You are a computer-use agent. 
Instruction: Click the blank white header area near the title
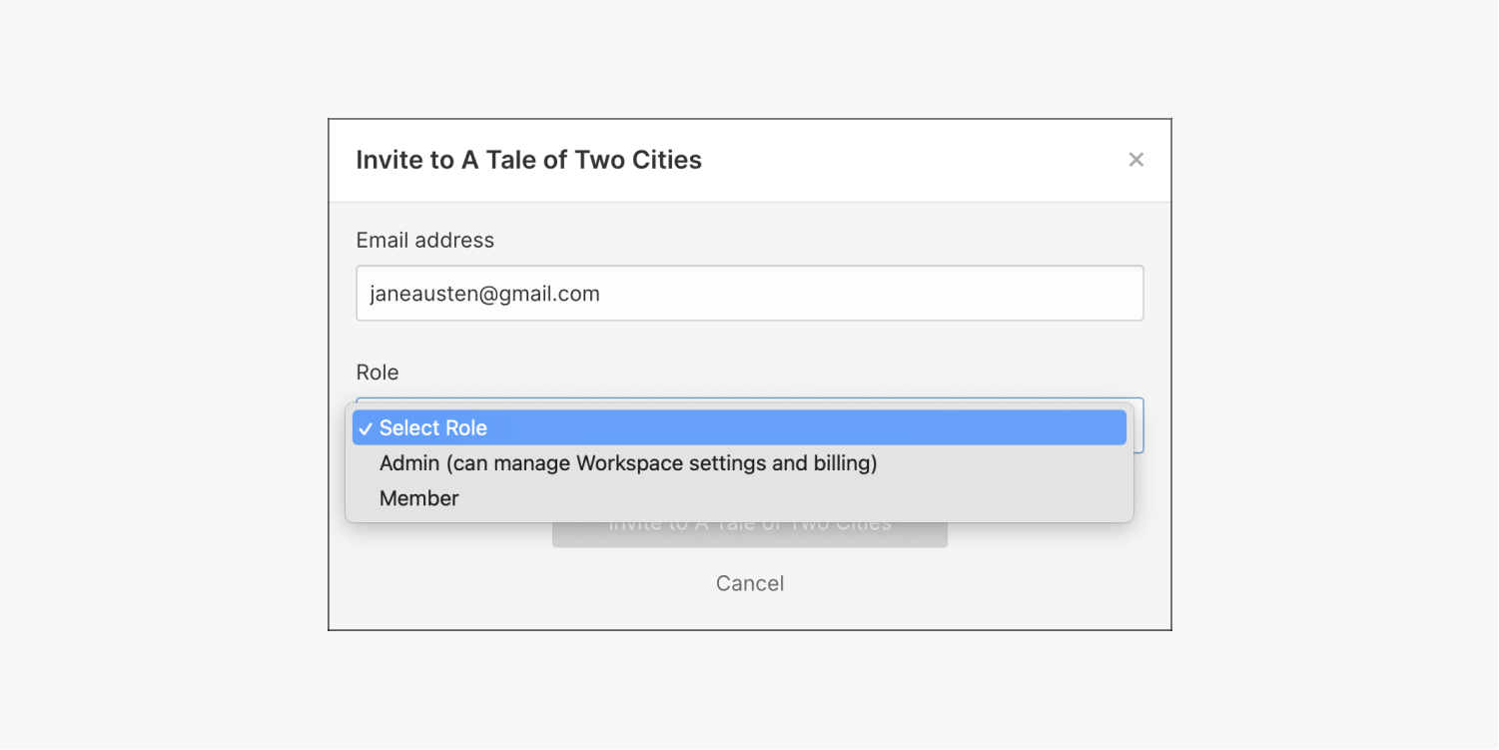pyautogui.click(x=899, y=160)
